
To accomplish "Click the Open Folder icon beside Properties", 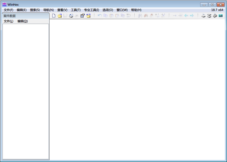I will coord(88,15).
